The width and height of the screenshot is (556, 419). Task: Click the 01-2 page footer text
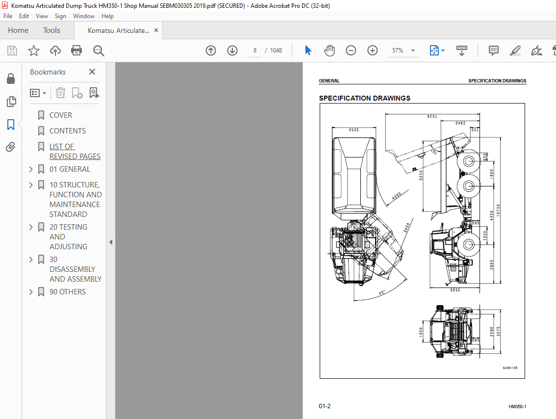point(325,406)
